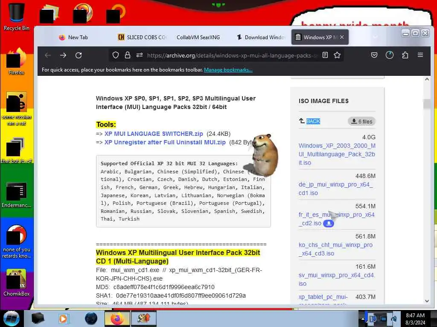Open the 'that but its c#' desktop icon
The width and height of the screenshot is (437, 327).
pos(16,150)
